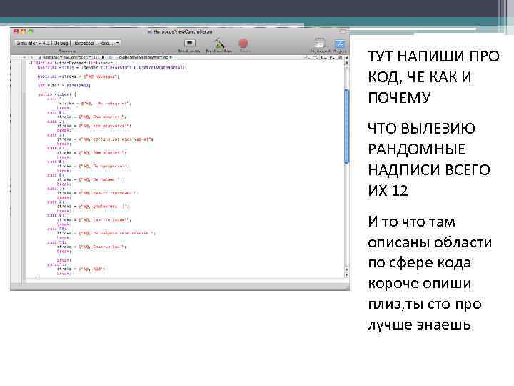Click the code editor vertical scrollbar thumb
This screenshot has width=514, height=386.
pos(347,126)
